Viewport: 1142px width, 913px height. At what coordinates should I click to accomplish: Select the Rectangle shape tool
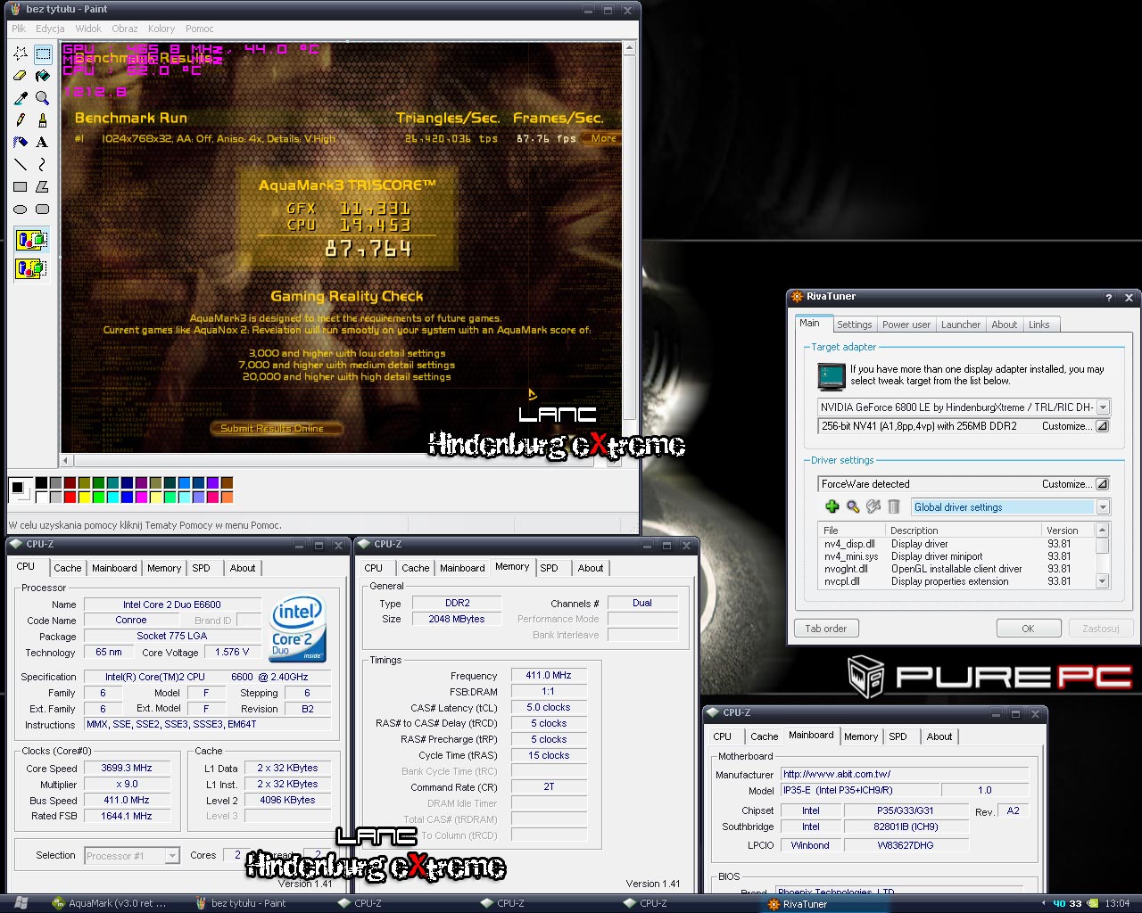(21, 187)
